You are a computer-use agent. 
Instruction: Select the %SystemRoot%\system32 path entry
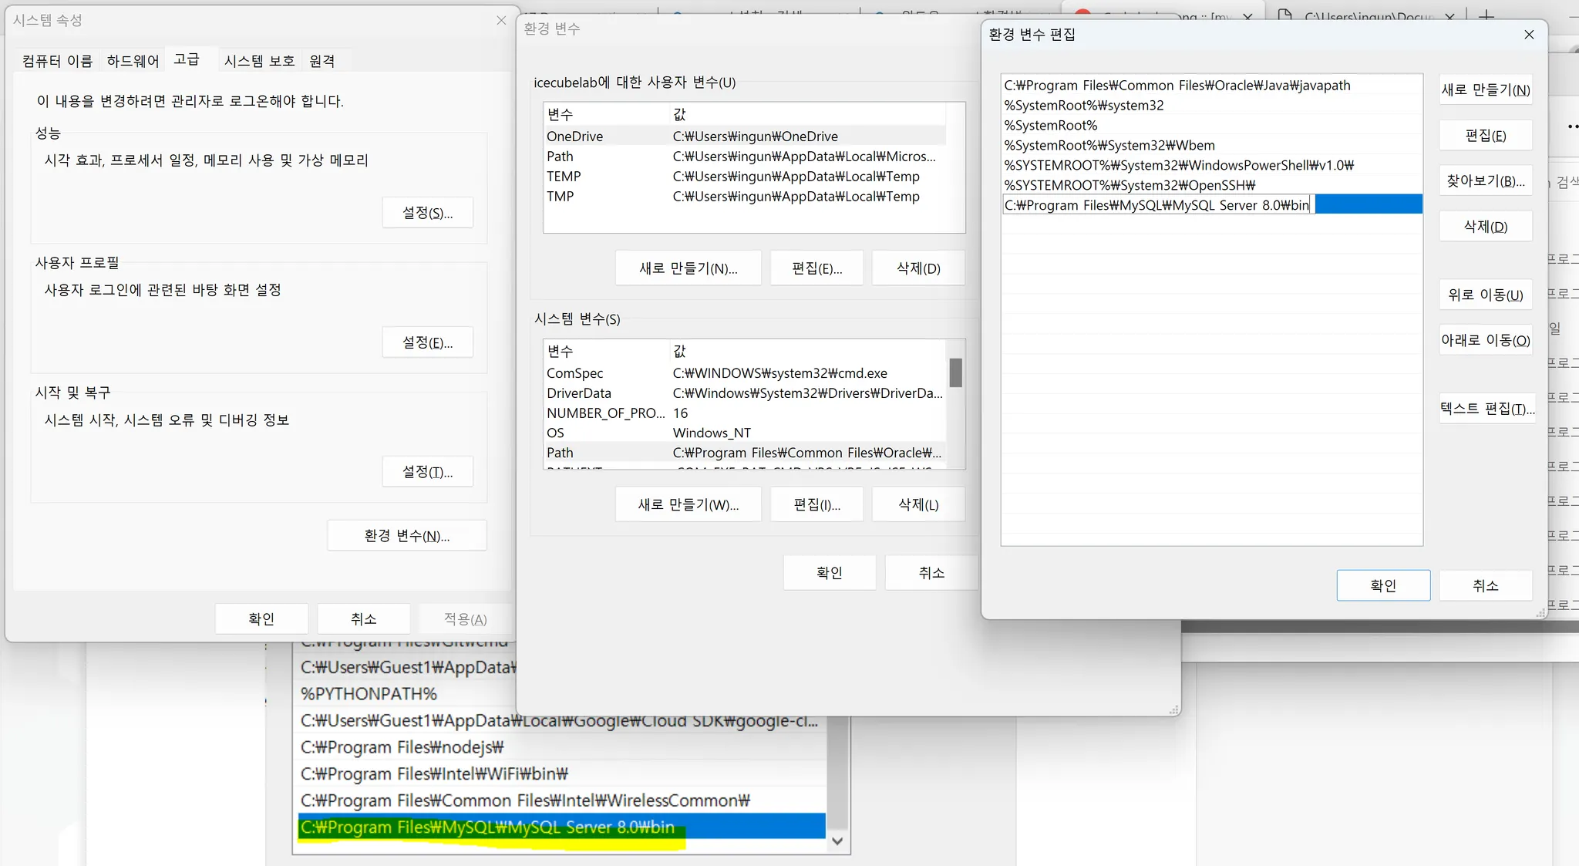tap(1083, 106)
